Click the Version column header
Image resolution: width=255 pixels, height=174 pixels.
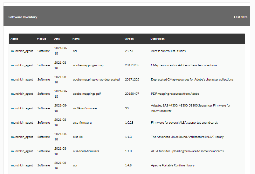(129, 39)
